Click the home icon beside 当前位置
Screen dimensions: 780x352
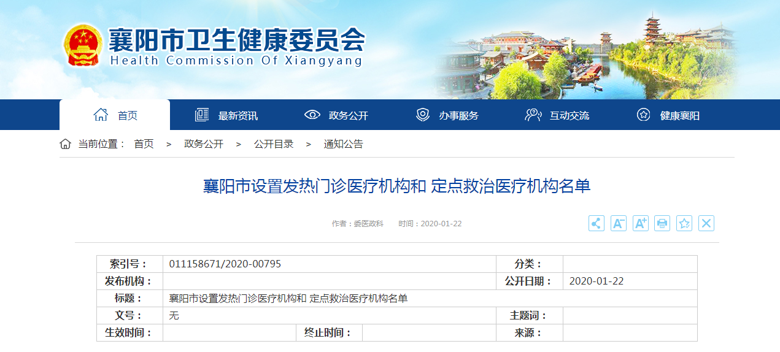pyautogui.click(x=65, y=144)
